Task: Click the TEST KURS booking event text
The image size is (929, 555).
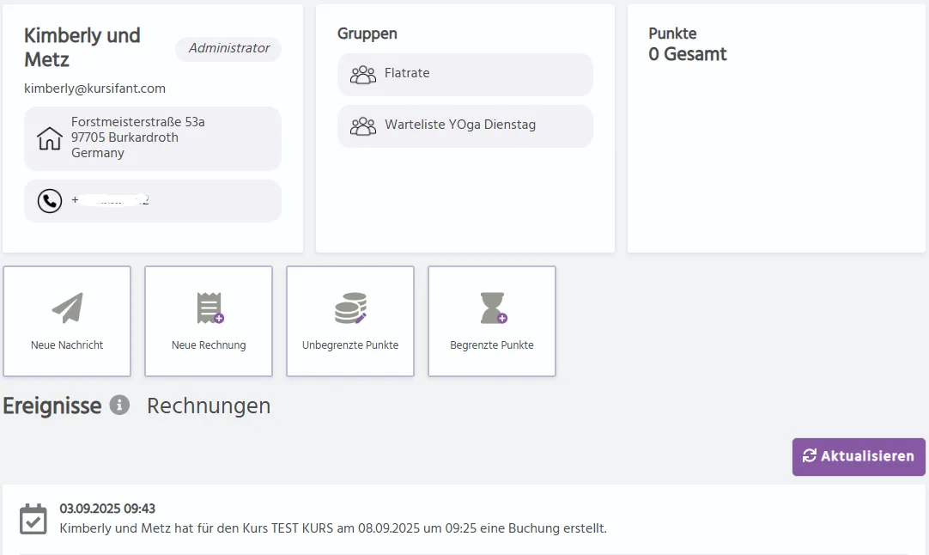Action: (x=333, y=528)
